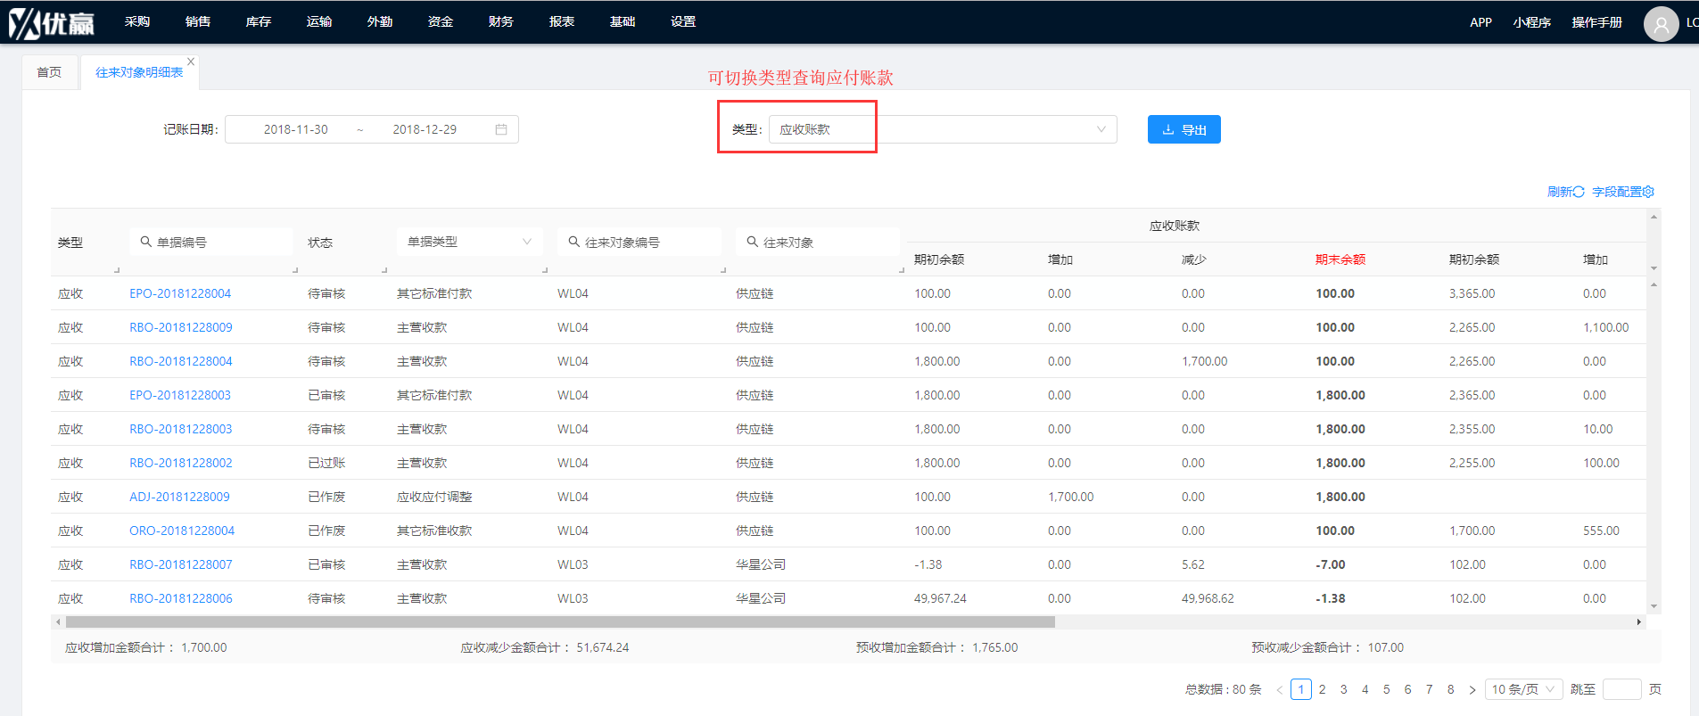Click the table vertical scrollbar down arrow
This screenshot has width=1699, height=716.
1654,606
